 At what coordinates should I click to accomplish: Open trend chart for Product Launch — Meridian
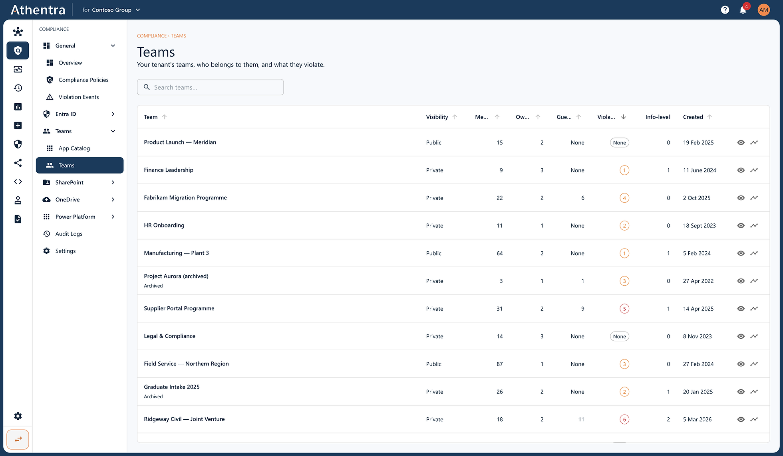click(x=754, y=142)
